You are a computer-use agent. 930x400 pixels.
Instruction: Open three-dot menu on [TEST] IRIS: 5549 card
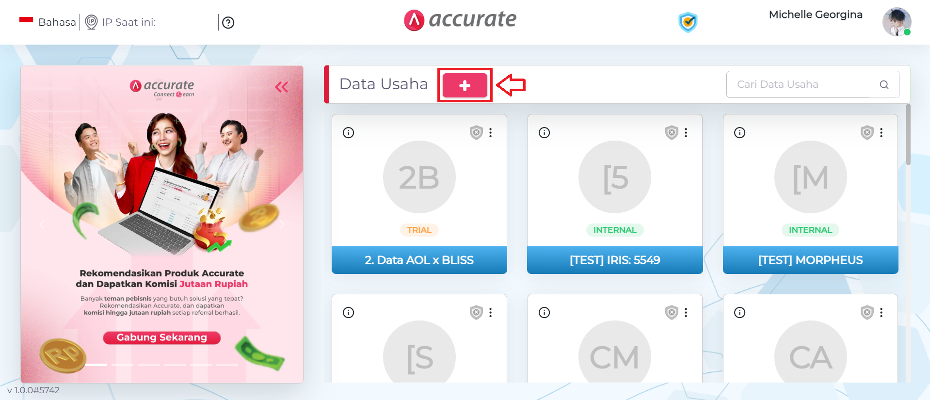(x=686, y=132)
